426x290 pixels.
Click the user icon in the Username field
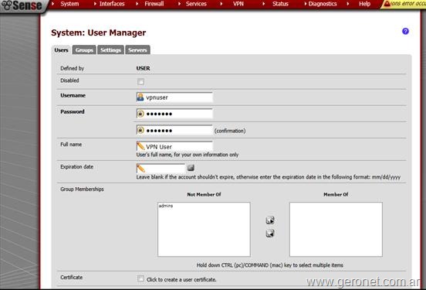(140, 97)
